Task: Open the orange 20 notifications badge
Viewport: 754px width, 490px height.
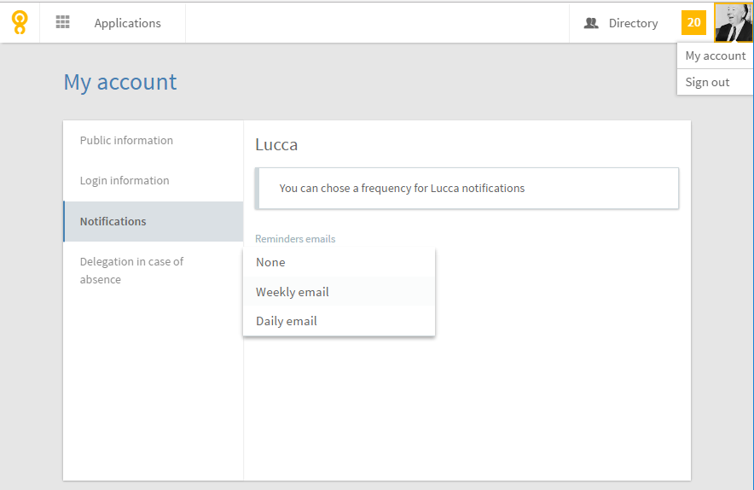Action: click(693, 23)
